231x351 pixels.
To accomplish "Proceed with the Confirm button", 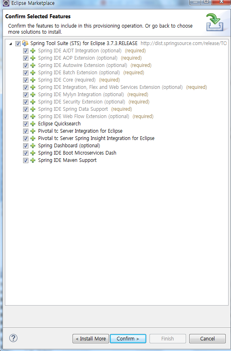I will [x=128, y=339].
